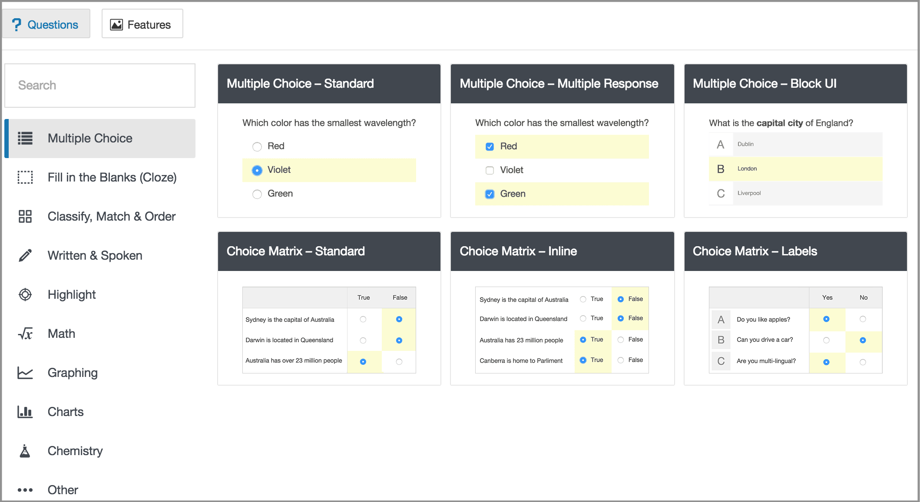The image size is (920, 502).
Task: Select the Green radio button in Standard card
Action: tap(257, 194)
